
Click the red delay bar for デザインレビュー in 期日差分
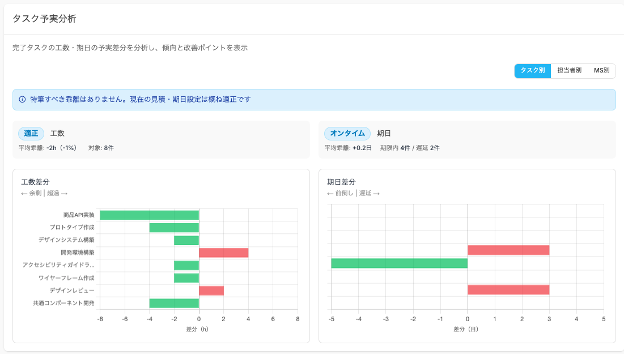coord(508,290)
